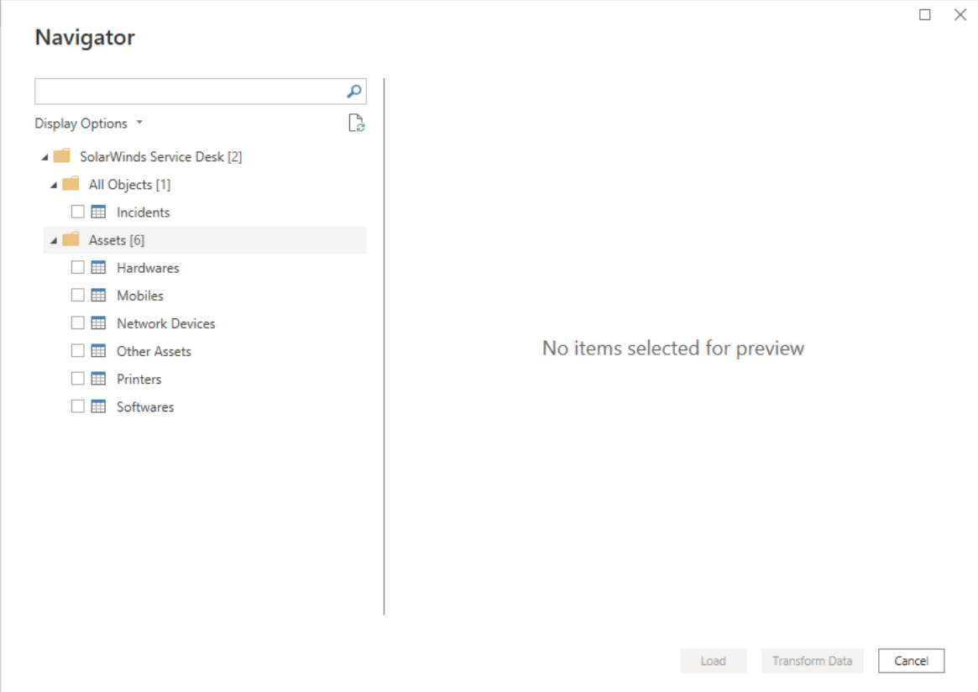Click the Assets folder icon
The width and height of the screenshot is (978, 692).
pyautogui.click(x=71, y=240)
